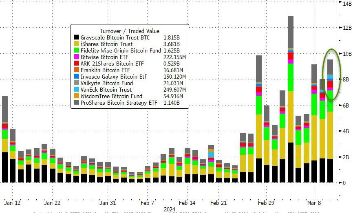Viewport: 353px width, 213px height.
Task: Click the 1.140B ProShares value
Action: coord(172,103)
